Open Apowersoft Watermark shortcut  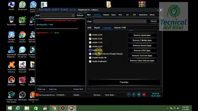(x=11, y=52)
